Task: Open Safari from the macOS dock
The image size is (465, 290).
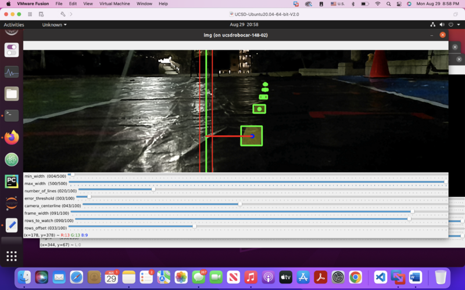Action: pyautogui.click(x=76, y=277)
